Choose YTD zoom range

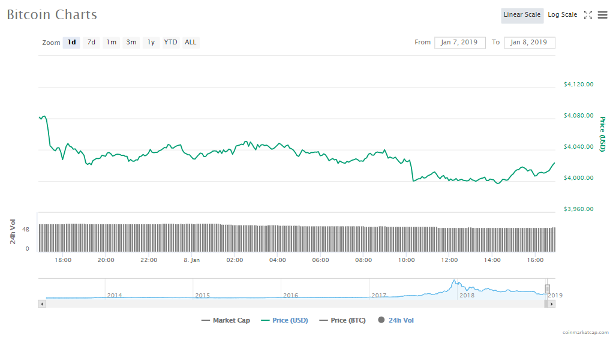171,43
